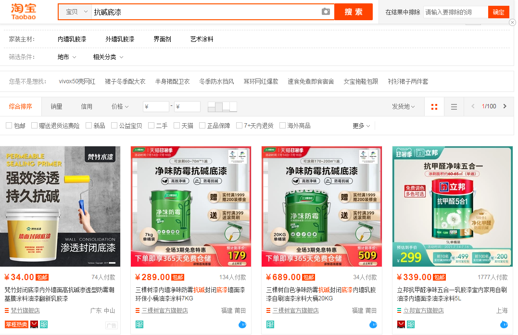Expand the 地市 filter dropdown

coord(67,57)
